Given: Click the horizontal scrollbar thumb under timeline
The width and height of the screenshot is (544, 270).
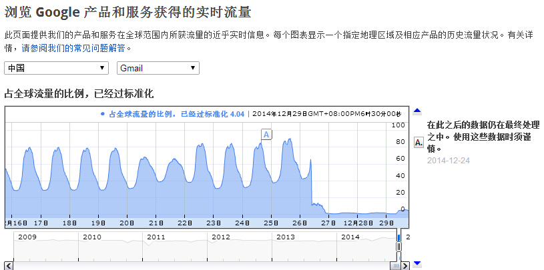Looking at the screenshot, I should (394, 266).
